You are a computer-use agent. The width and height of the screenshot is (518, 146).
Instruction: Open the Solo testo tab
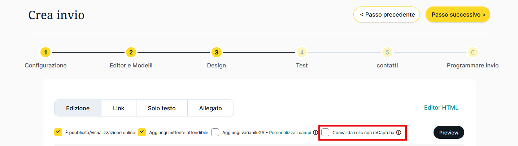[x=162, y=108]
